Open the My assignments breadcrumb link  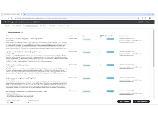point(12,22)
